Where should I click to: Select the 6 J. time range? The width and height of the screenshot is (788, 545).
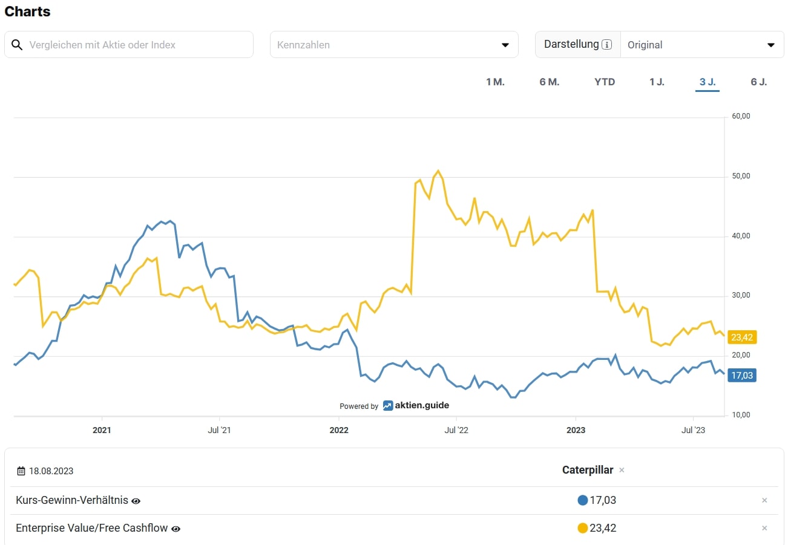point(759,82)
